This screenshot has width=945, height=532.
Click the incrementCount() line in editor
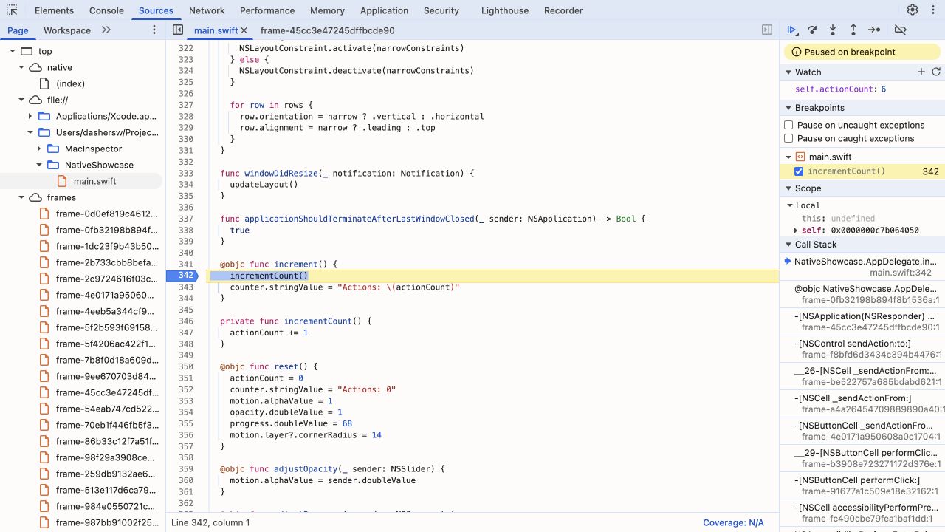269,276
